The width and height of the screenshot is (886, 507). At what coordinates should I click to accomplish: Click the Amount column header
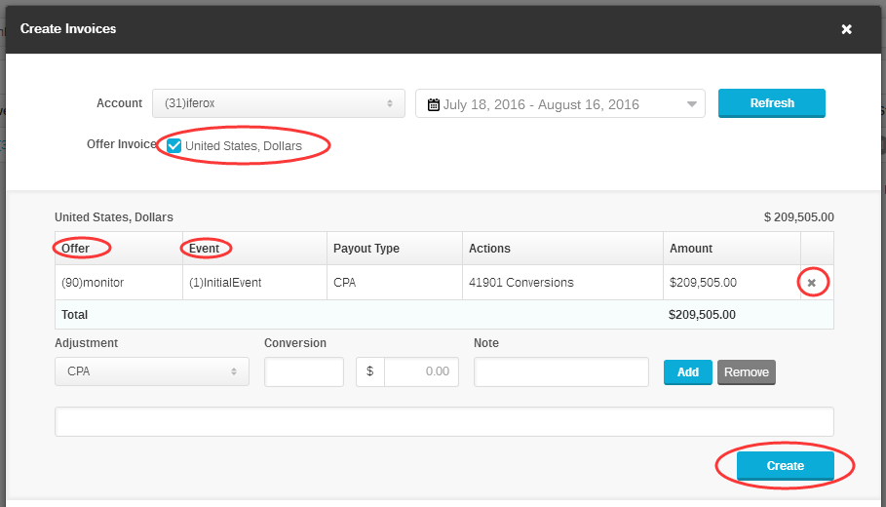(690, 249)
